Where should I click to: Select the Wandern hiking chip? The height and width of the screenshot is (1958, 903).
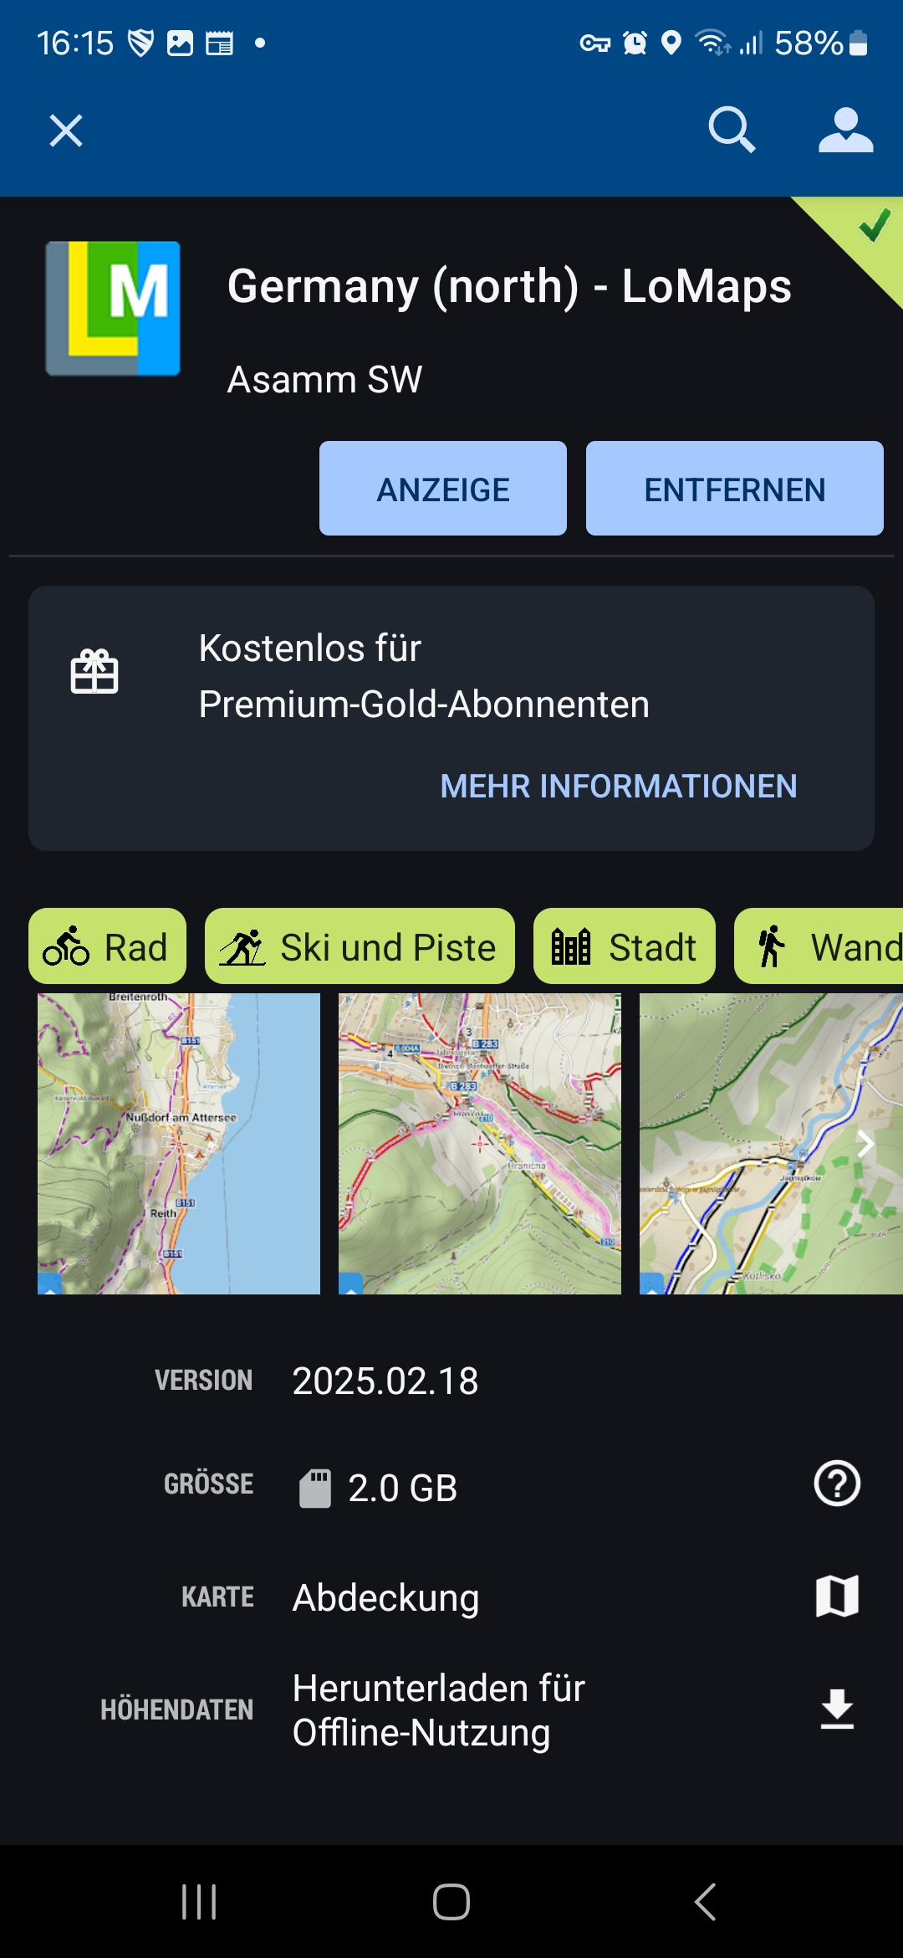click(819, 946)
